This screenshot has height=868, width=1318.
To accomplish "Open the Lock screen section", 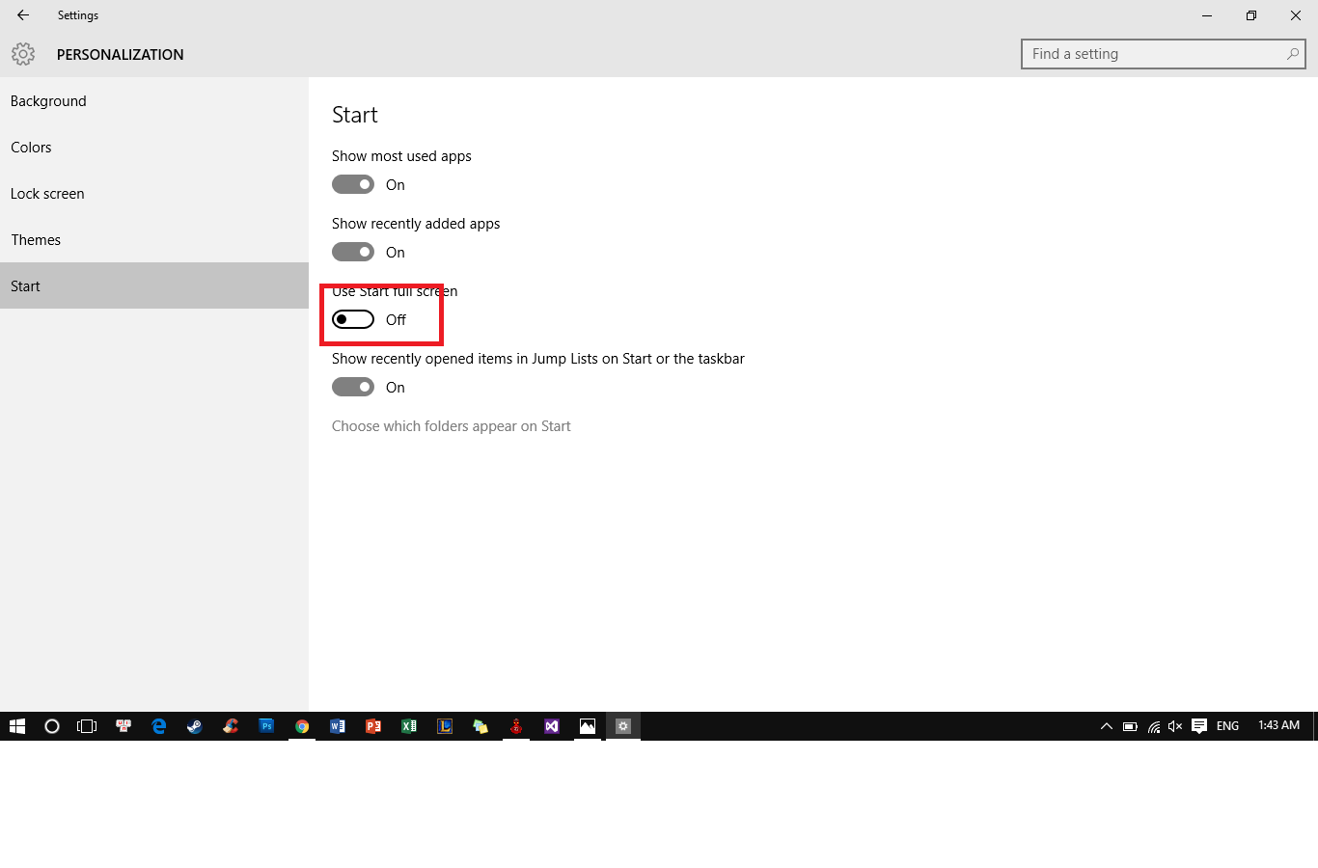I will coord(154,193).
